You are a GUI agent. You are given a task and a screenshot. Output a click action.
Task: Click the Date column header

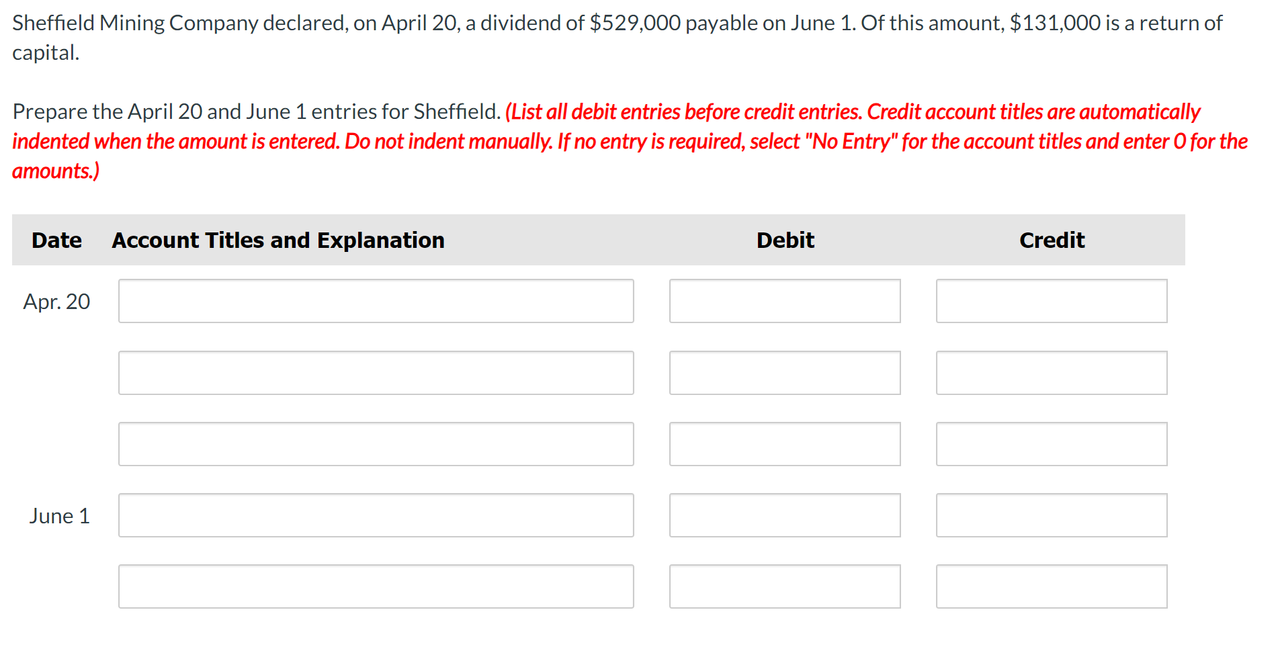coord(56,240)
